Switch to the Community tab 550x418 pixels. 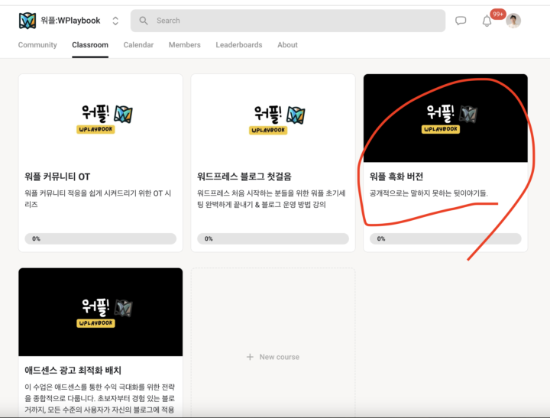[x=37, y=45]
